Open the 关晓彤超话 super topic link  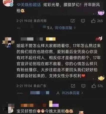[29, 5]
